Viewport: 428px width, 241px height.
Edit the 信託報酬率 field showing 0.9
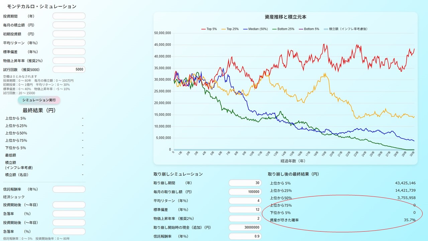[245, 236]
